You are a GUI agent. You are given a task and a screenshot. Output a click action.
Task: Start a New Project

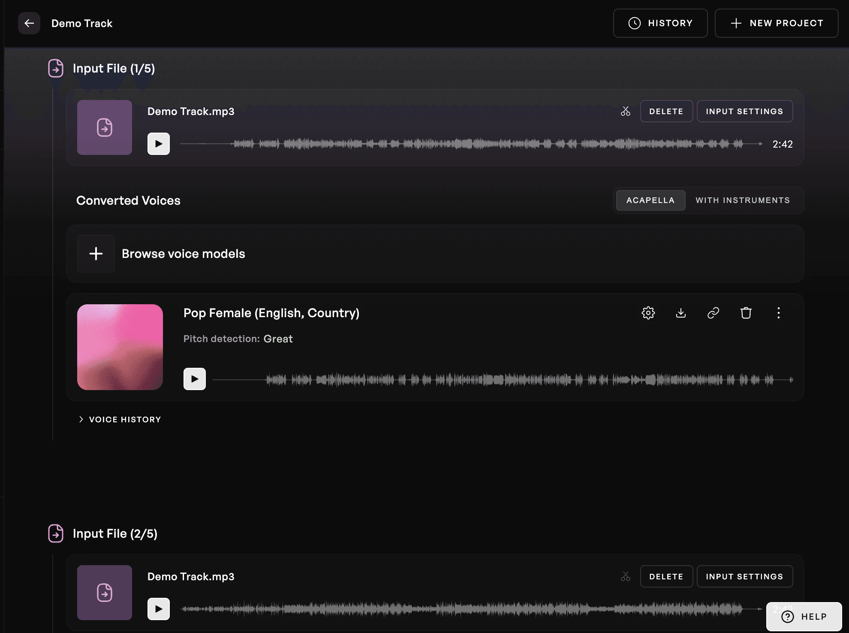pyautogui.click(x=777, y=23)
